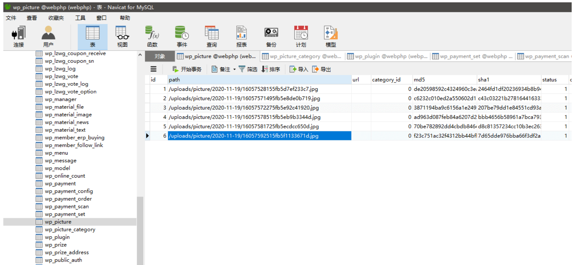The width and height of the screenshot is (574, 265).
Task: Open the User (用户) management icon
Action: (48, 37)
